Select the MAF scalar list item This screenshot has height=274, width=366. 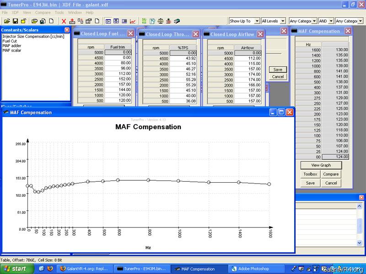12,50
